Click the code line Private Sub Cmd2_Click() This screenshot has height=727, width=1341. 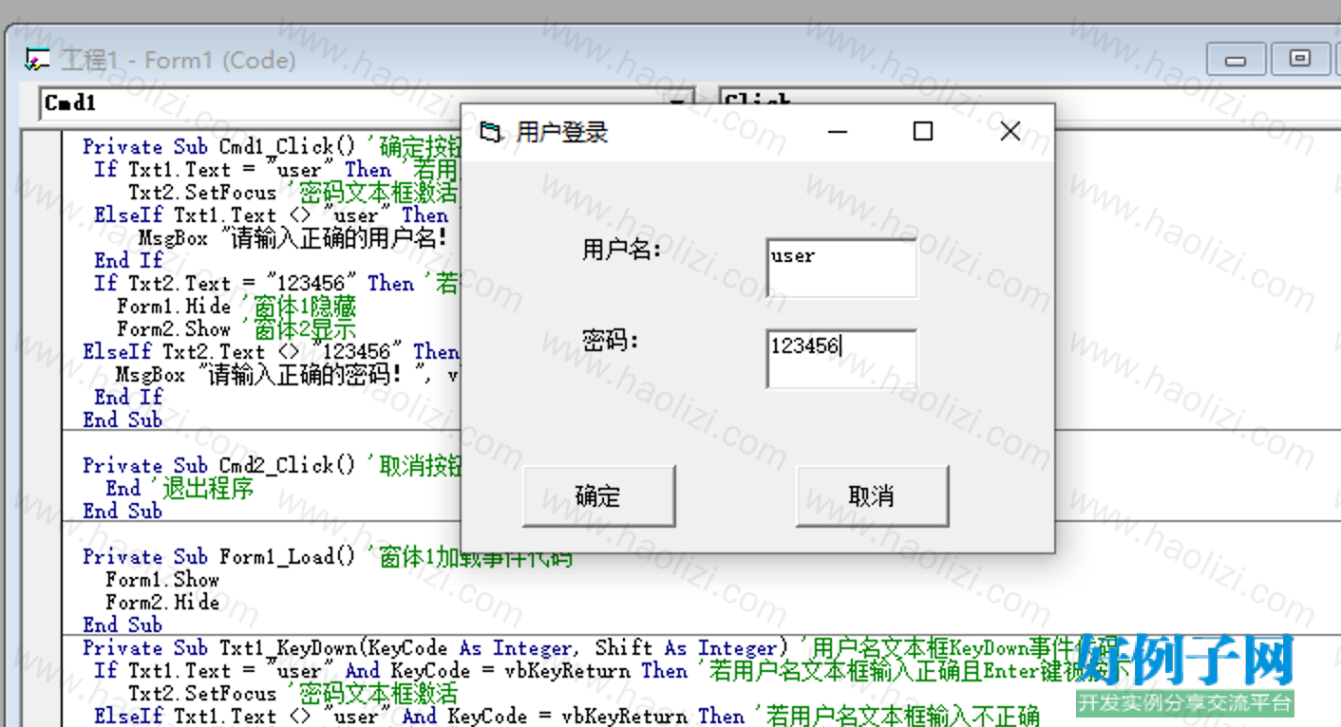(219, 466)
